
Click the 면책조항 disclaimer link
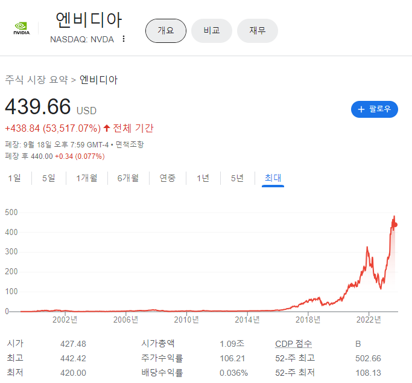(x=130, y=144)
